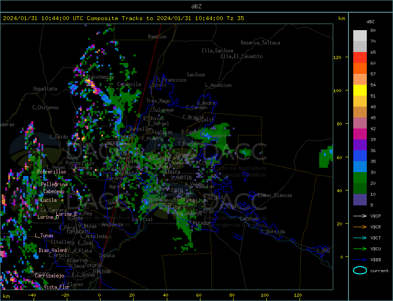Click the 'Carrizal' map label
This screenshot has height=301, width=393.
[142, 219]
